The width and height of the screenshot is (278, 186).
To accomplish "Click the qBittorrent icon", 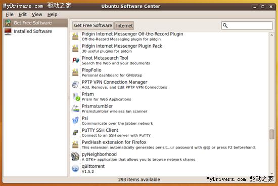I will pos(75,168).
